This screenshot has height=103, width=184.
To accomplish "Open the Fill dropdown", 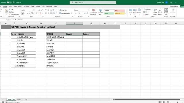I will click(x=146, y=12).
